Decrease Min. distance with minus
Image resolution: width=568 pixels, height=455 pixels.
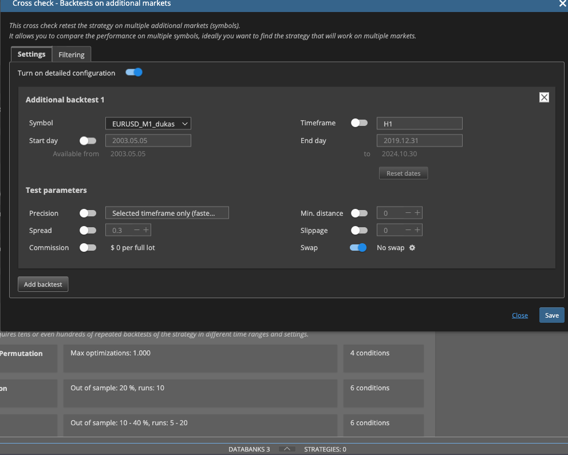pyautogui.click(x=408, y=213)
